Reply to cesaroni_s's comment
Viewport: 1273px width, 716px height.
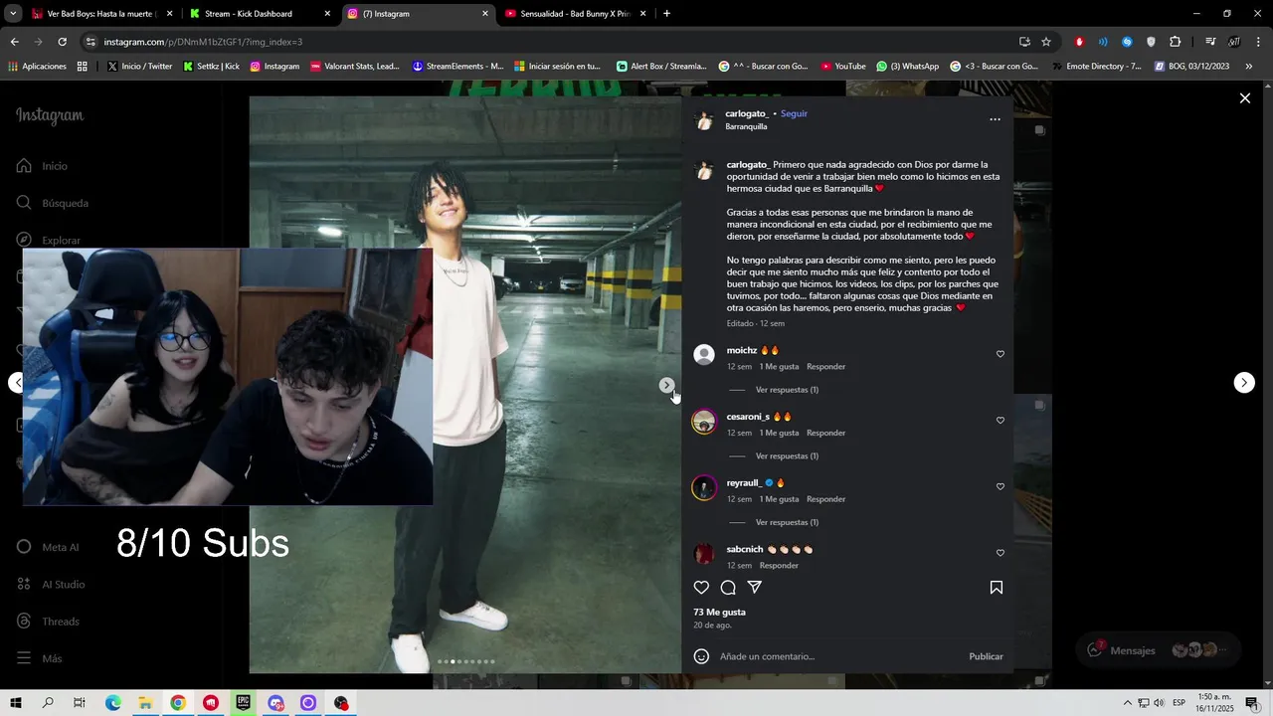pos(825,433)
